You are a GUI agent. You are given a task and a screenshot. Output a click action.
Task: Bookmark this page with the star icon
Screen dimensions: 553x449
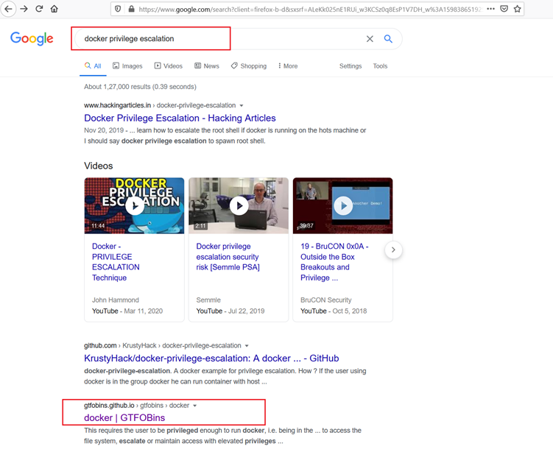coord(518,9)
